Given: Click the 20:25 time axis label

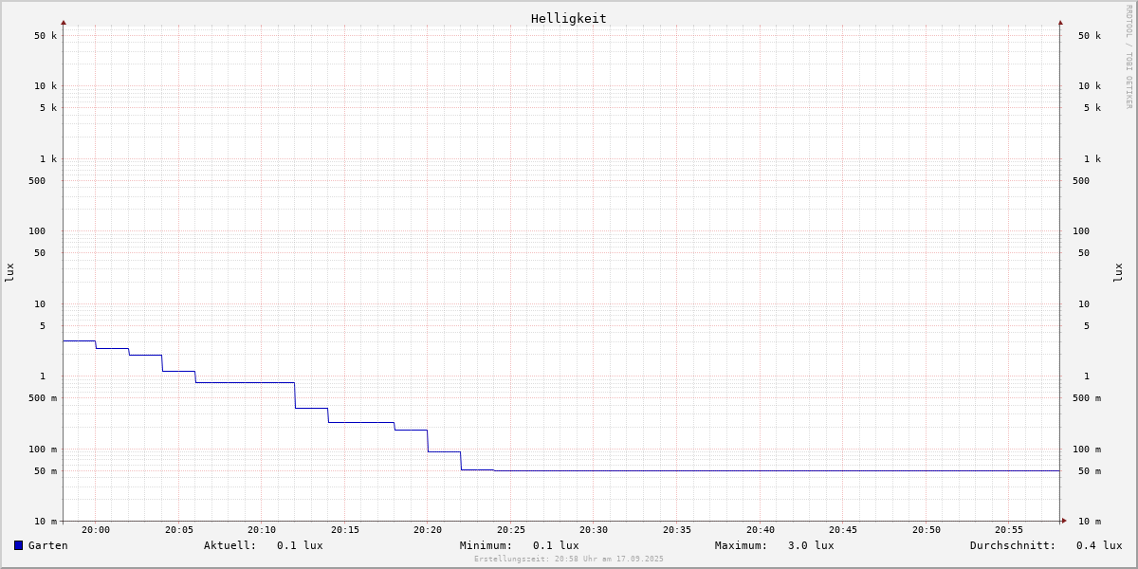Looking at the screenshot, I should pyautogui.click(x=511, y=530).
